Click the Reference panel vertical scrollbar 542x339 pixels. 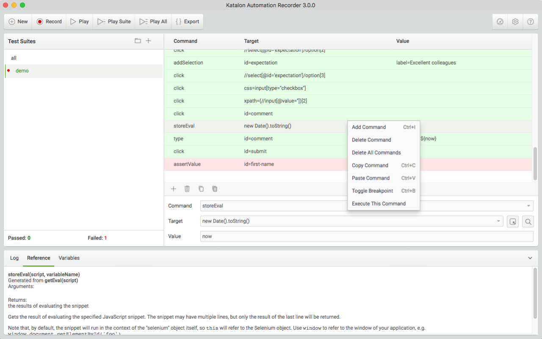(535, 292)
